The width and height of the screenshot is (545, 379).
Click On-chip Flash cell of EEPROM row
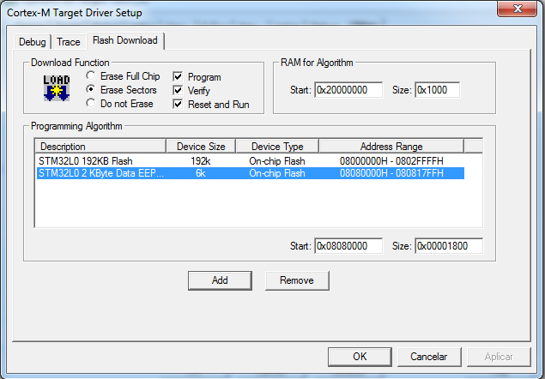pos(277,173)
